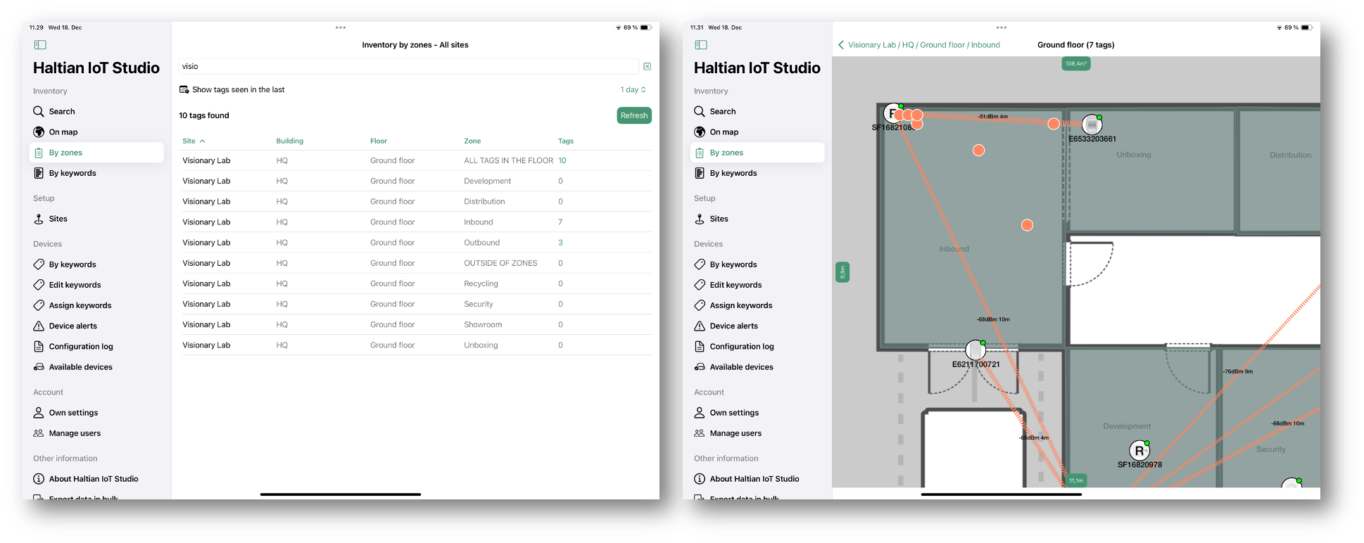Click 'Own settings' person icon, left window

39,413
